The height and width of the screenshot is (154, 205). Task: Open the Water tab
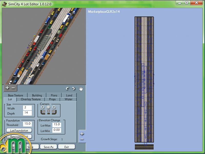coord(68,99)
